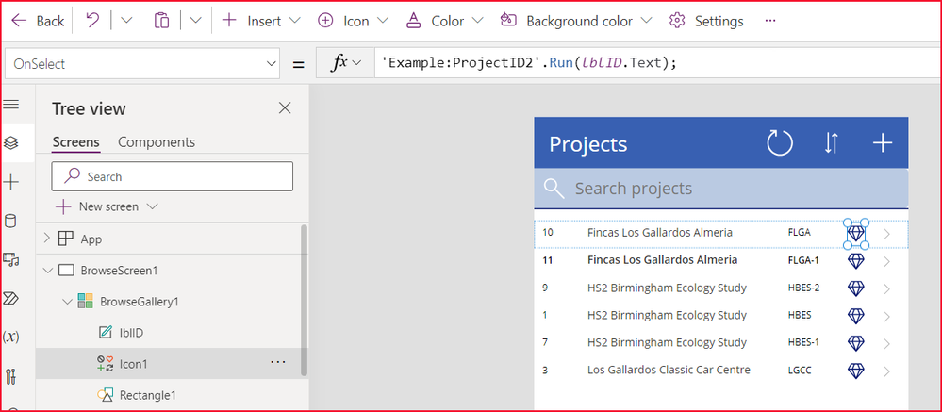
Task: Open the Media pane icon
Action: (10, 259)
